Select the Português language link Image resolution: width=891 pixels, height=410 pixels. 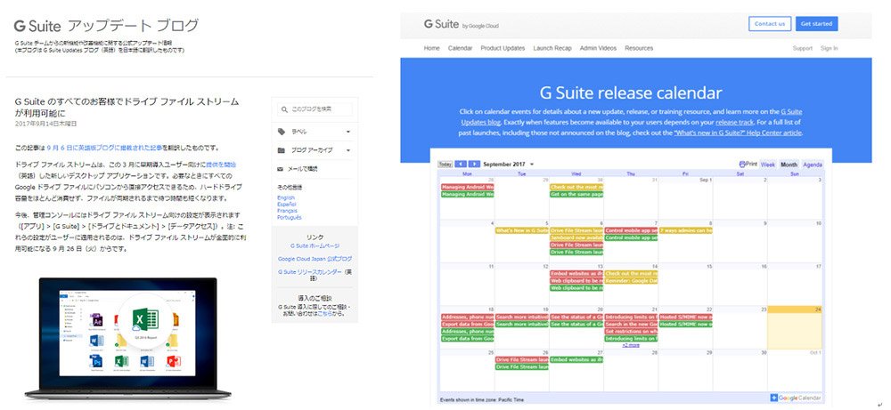tap(290, 217)
